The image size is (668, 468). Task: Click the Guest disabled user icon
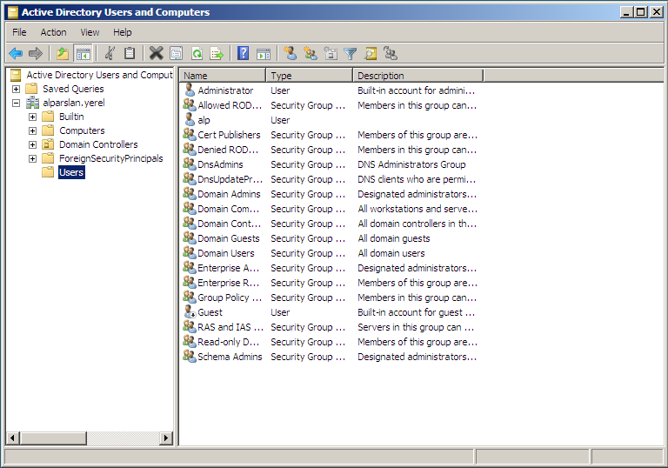click(x=190, y=311)
